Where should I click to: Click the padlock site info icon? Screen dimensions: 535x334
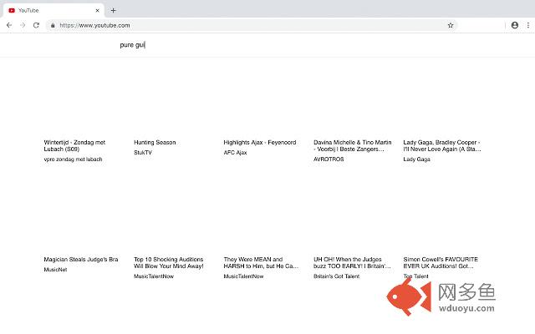(x=53, y=25)
